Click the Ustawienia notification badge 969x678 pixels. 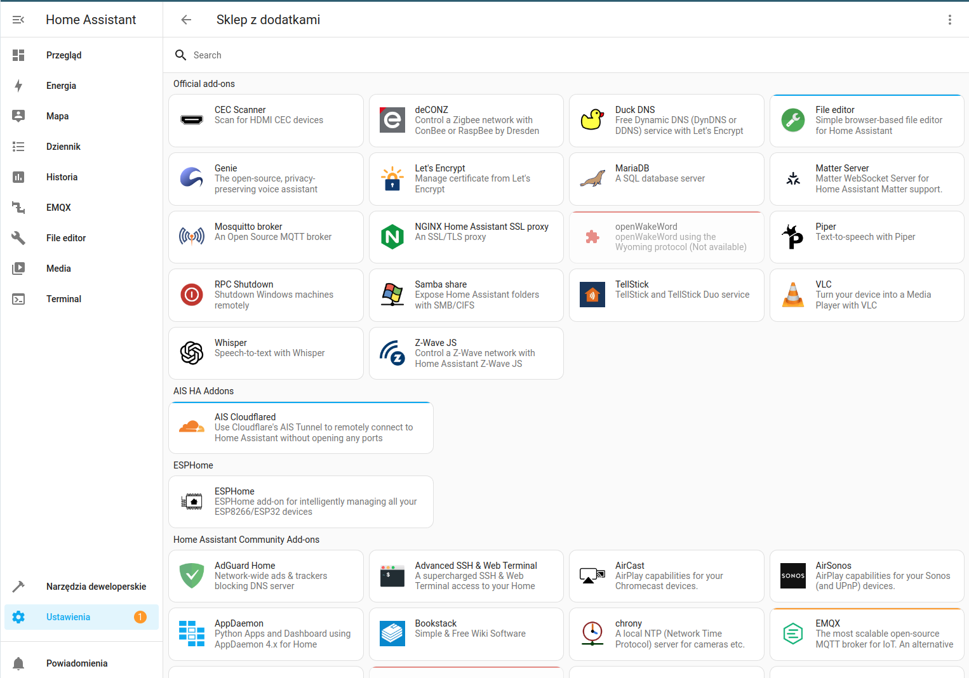(140, 617)
